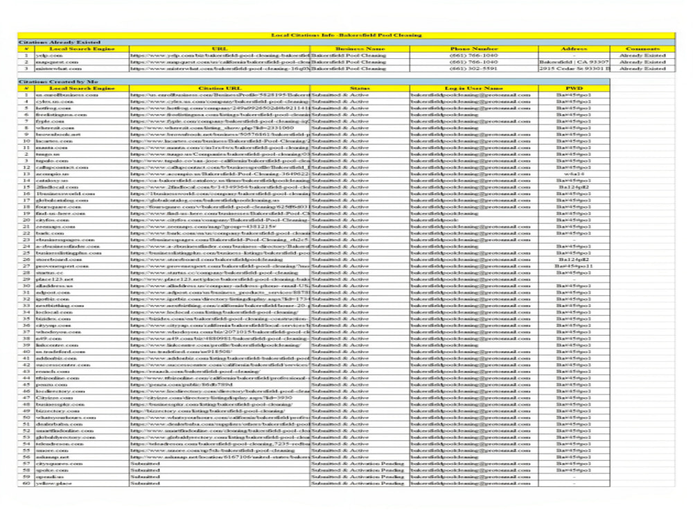Select the mapquest.com search engine cell

click(x=82, y=62)
